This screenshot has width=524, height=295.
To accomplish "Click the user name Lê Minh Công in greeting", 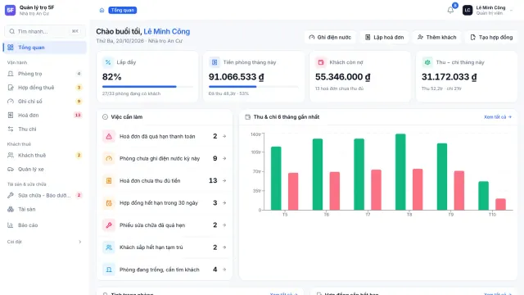I will click(167, 31).
